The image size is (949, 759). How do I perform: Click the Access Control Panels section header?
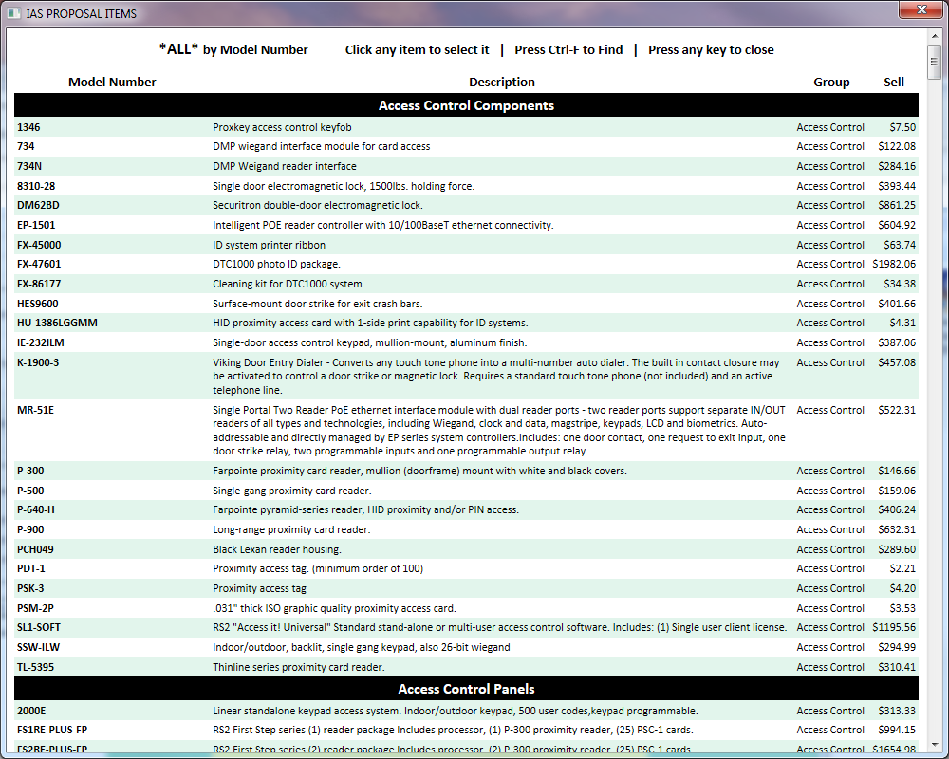[466, 689]
